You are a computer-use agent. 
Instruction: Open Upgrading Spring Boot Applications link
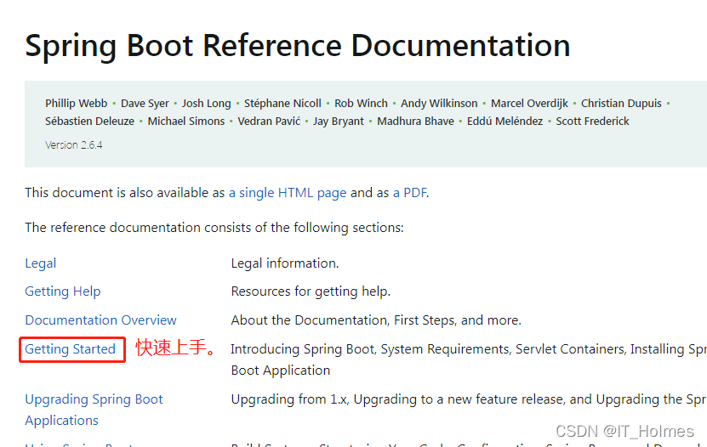[94, 410]
